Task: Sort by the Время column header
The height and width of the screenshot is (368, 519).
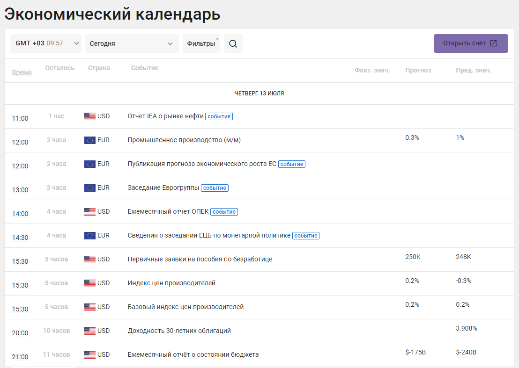Action: [x=22, y=72]
